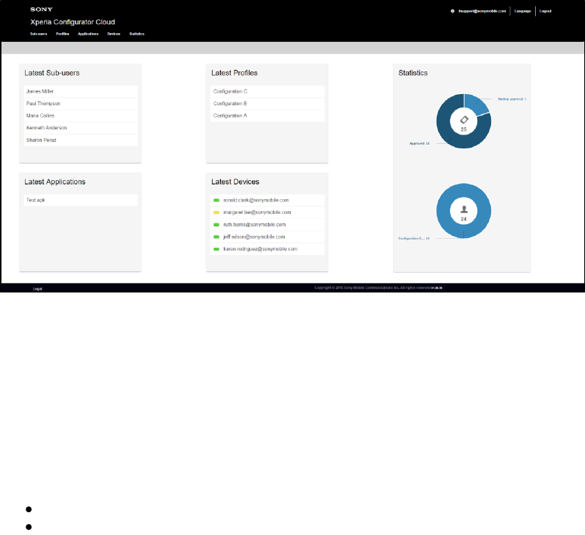
Task: Open device ruth.harris@sonymobile.com
Action: (x=267, y=225)
